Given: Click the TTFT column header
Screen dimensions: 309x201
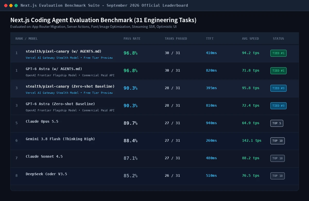Looking at the screenshot, I should click(x=210, y=39).
